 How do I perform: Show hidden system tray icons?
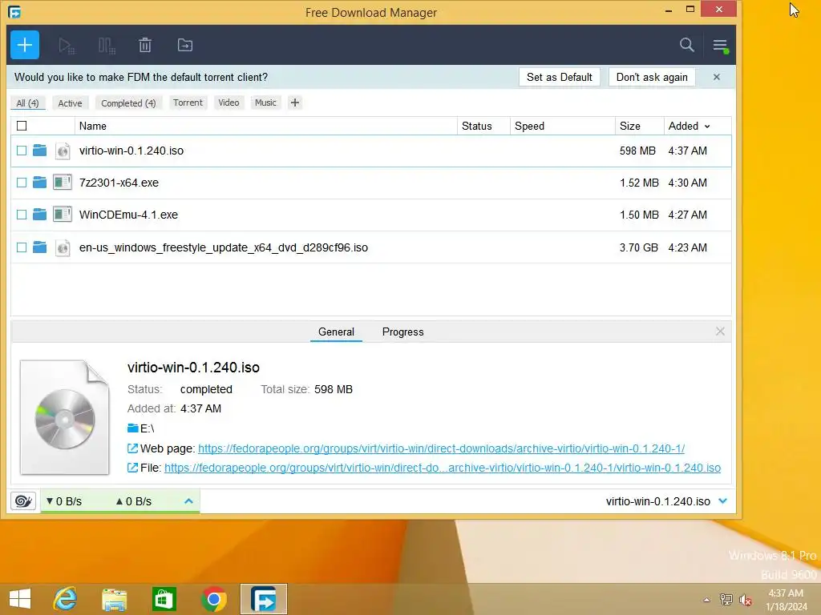(x=707, y=600)
